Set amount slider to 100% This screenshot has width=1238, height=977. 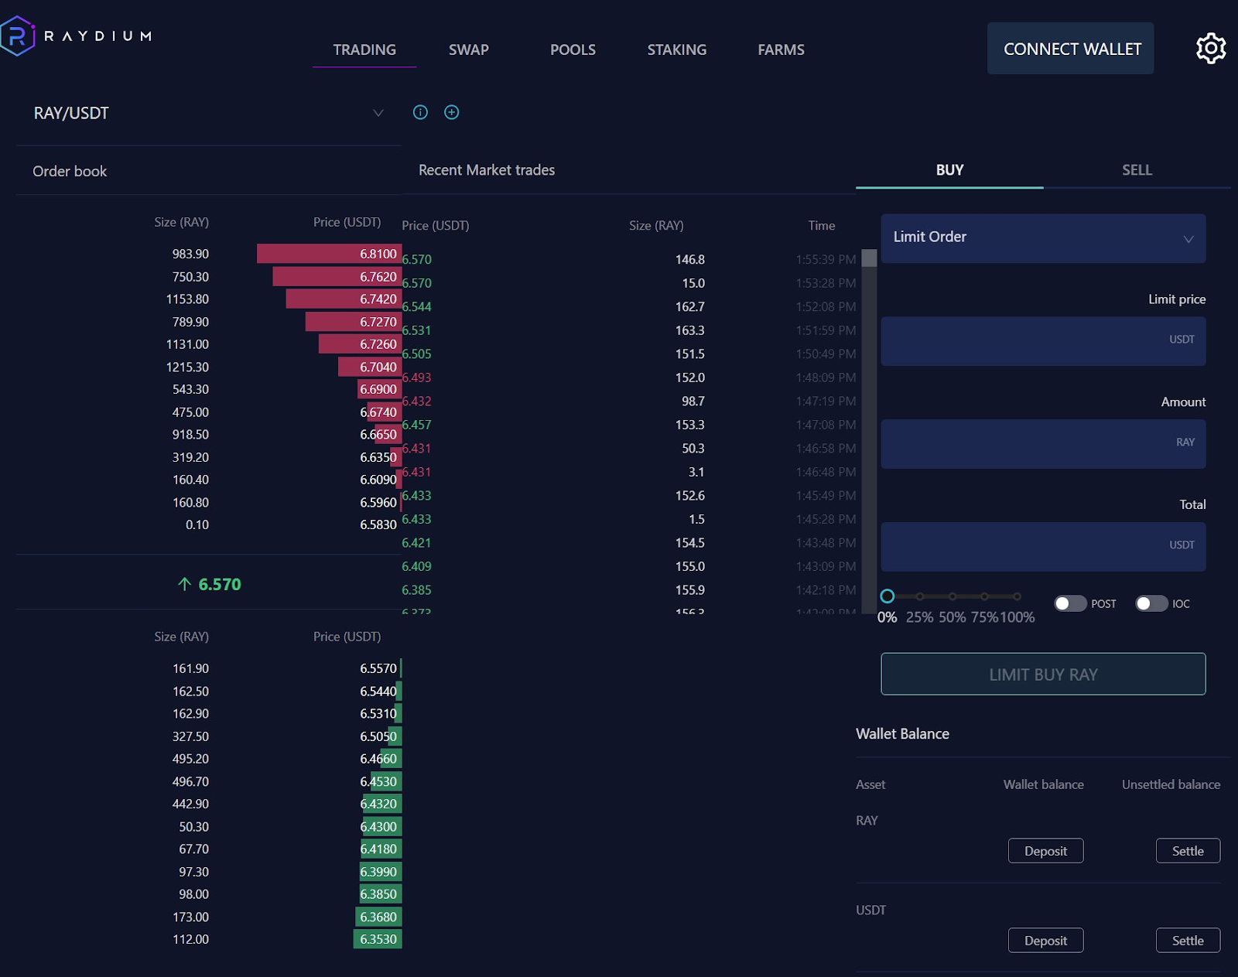pyautogui.click(x=1017, y=596)
